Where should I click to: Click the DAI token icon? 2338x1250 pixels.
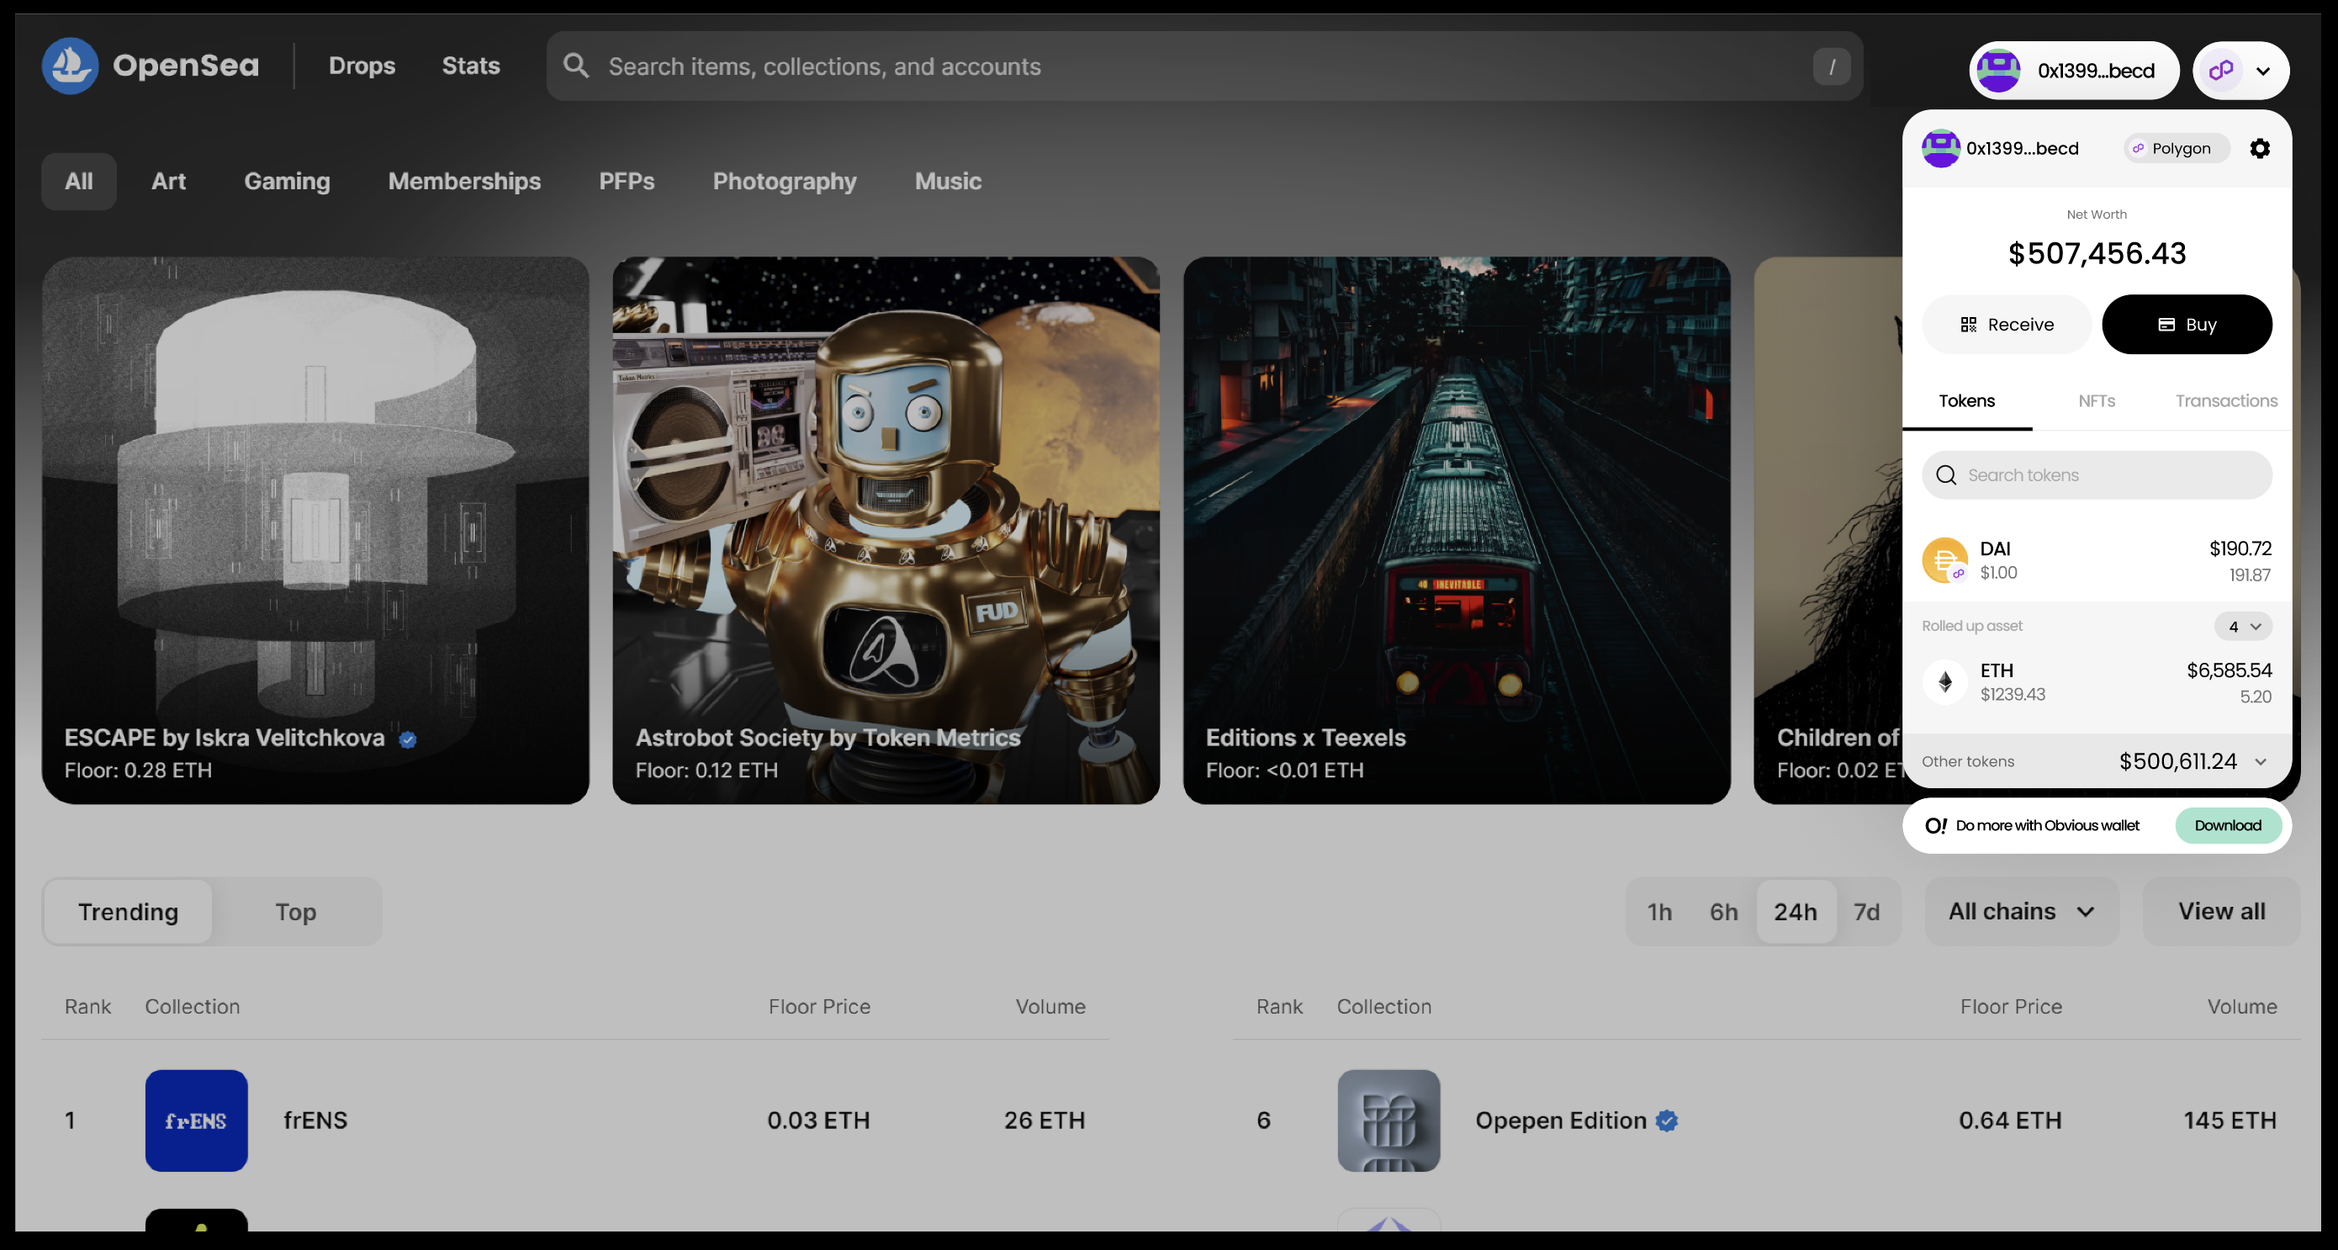[x=1944, y=560]
